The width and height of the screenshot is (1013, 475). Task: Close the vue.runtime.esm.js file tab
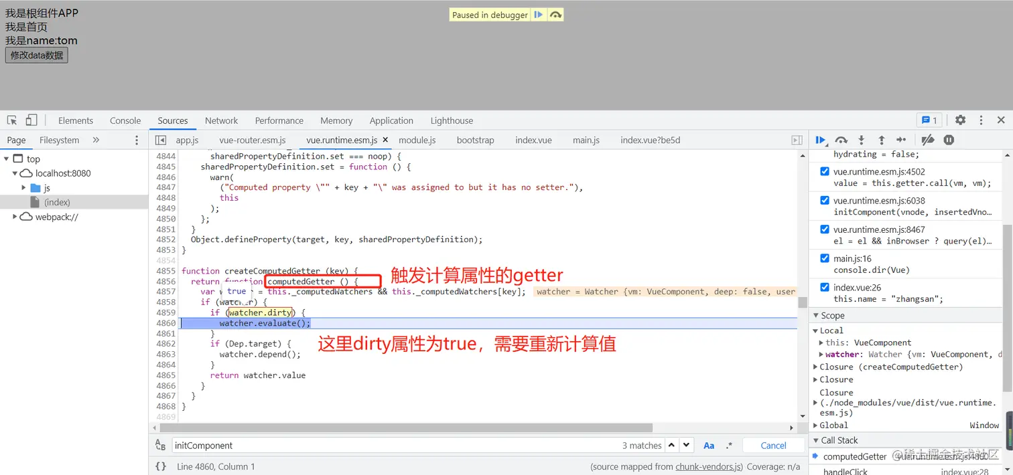click(x=385, y=140)
